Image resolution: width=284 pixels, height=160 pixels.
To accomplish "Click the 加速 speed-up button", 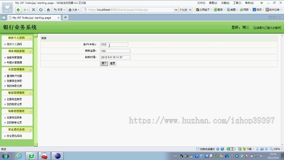I will tap(183, 10).
